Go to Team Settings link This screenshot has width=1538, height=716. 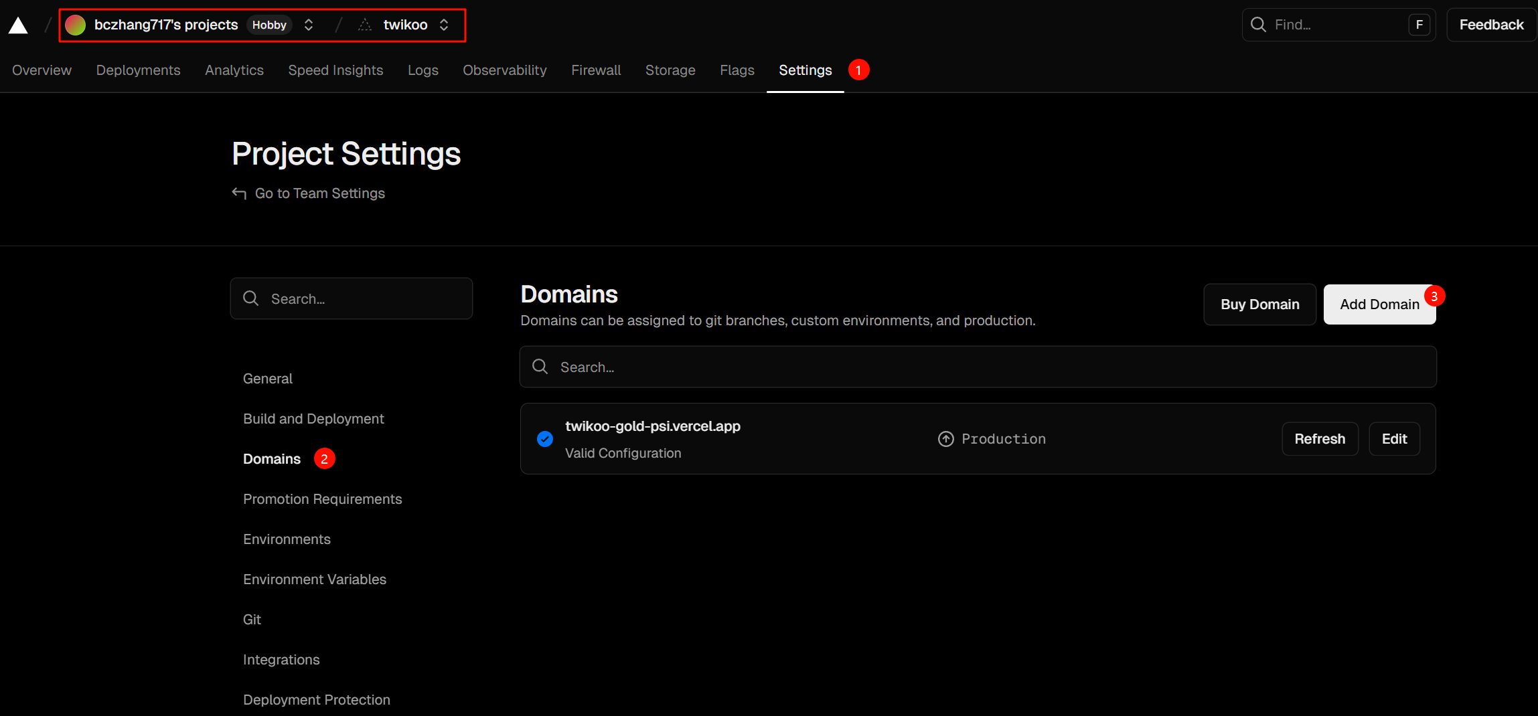coord(319,193)
